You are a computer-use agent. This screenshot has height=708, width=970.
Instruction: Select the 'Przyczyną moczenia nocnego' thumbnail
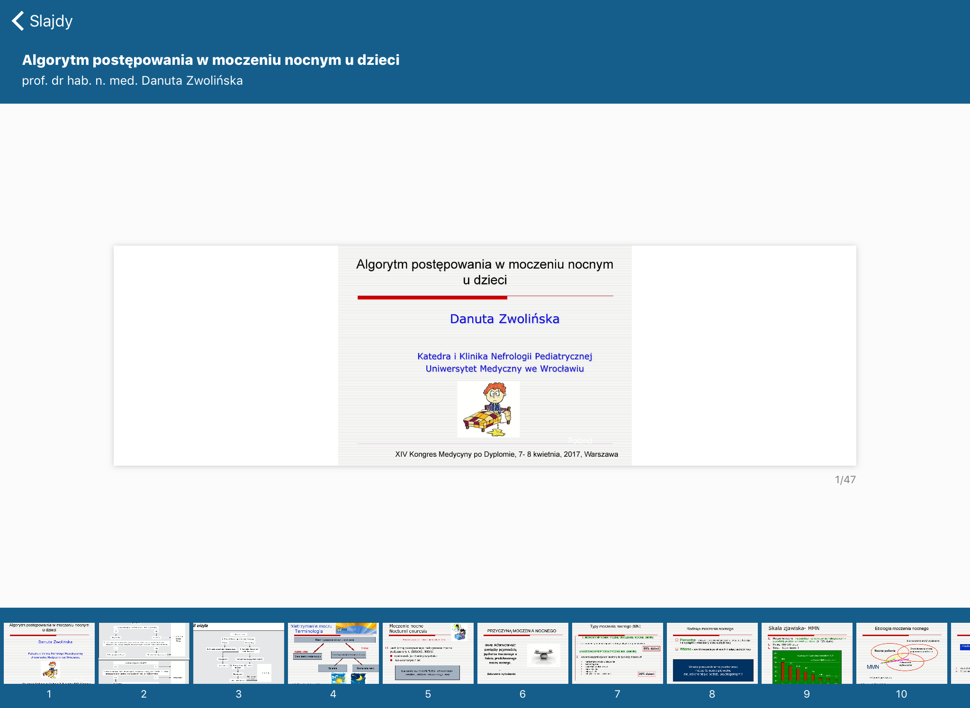pos(522,653)
